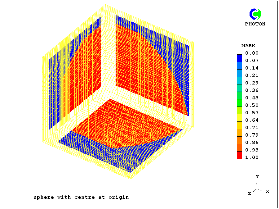Viewport: 279px width, 209px height.
Task: Select the X axis label
Action: click(x=267, y=191)
